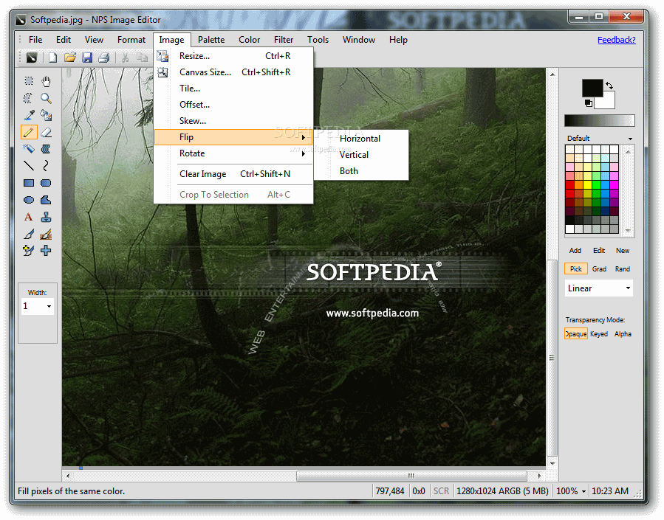Toggle the Rand palette mode

coord(623,269)
